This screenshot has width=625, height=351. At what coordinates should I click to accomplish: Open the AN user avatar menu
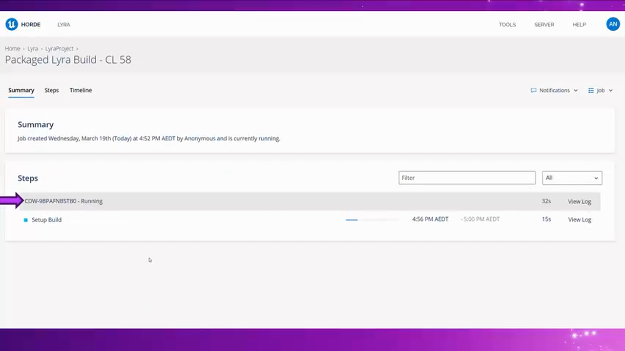613,24
